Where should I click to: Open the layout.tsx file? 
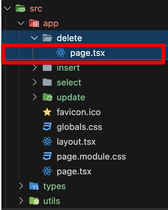[76, 142]
